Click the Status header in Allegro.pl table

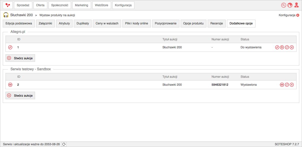pyautogui.click(x=245, y=39)
